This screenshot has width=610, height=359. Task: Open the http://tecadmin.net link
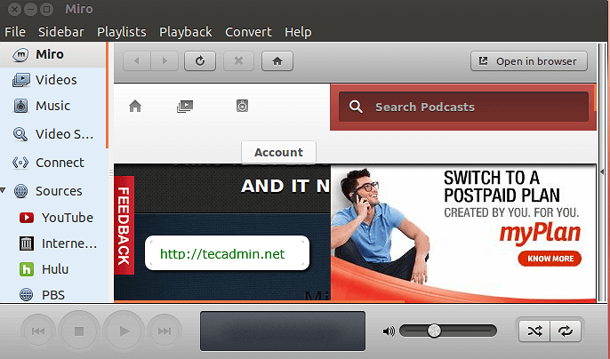[x=222, y=254]
